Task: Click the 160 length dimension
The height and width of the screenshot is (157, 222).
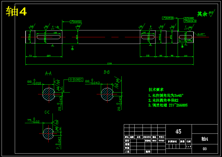Action: pos(186,56)
